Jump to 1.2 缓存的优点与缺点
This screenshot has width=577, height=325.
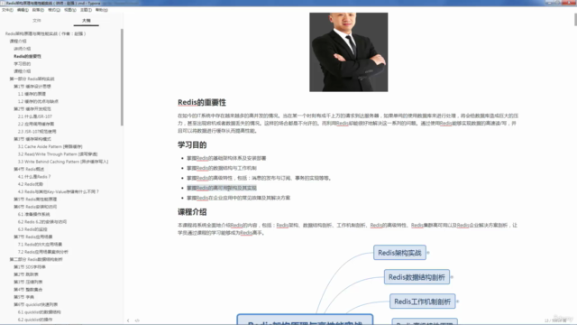(x=38, y=101)
